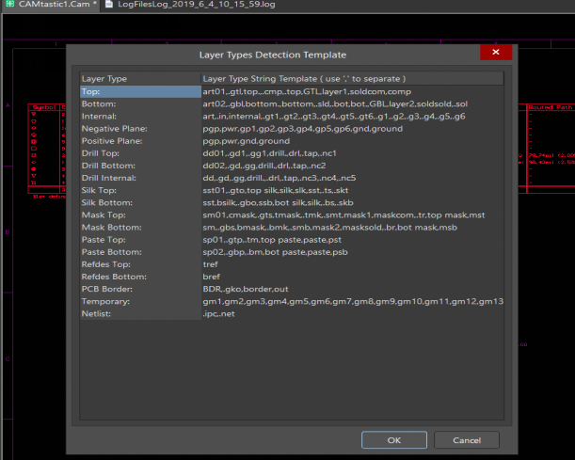Screen dimensions: 575x460
Task: Click the OK button
Action: click(x=394, y=439)
